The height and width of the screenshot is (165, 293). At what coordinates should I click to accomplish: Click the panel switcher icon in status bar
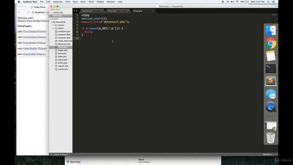[x=51, y=154]
